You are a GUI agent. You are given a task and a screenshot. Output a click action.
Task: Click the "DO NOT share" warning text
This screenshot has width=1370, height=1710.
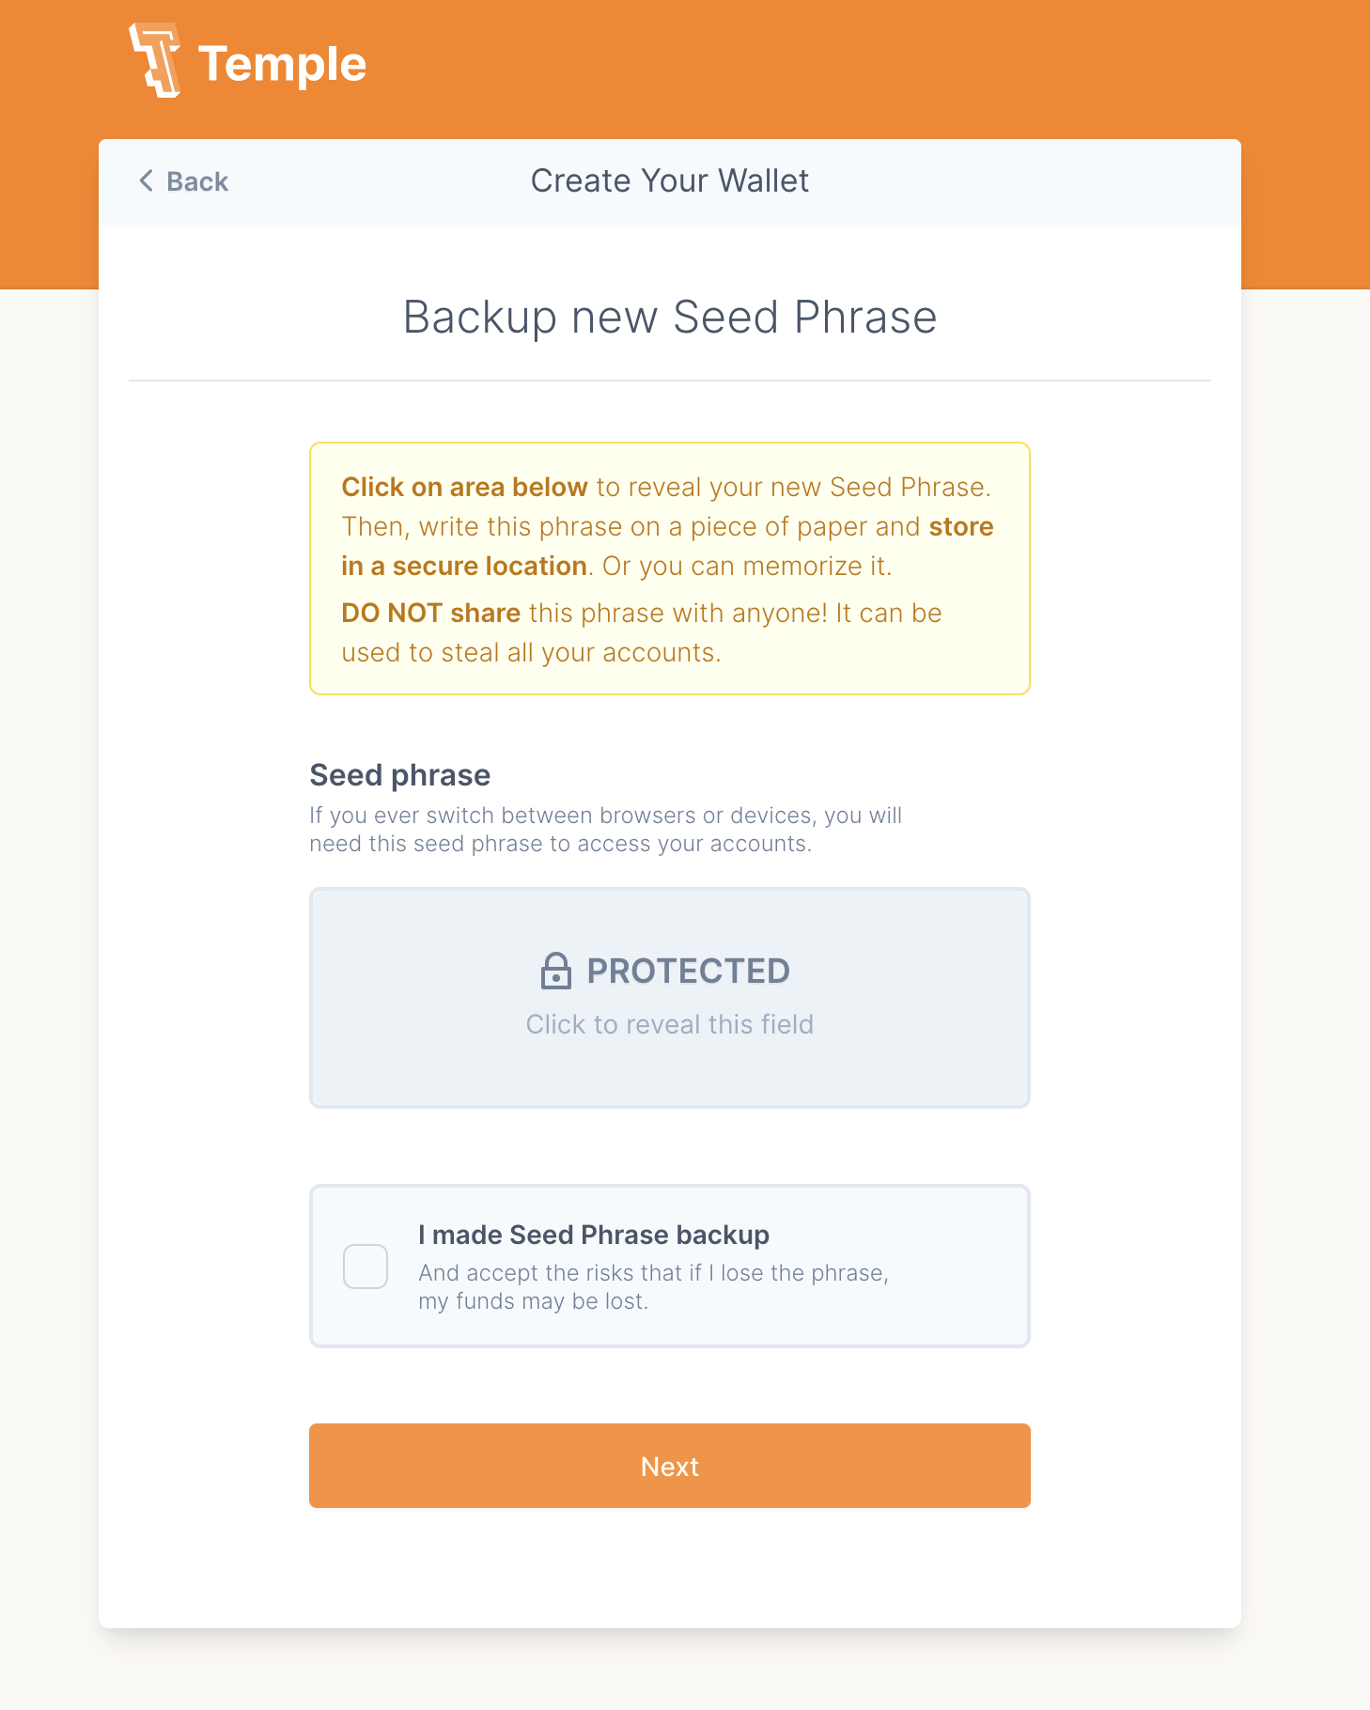point(430,613)
